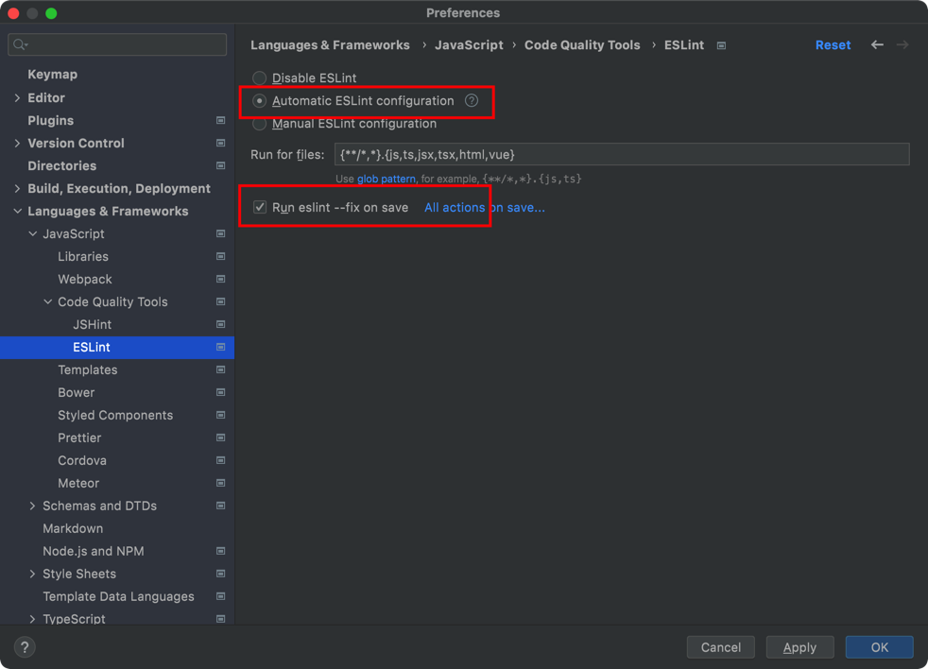Click JavaScript in the breadcrumb path
Screen dimensions: 928x669
[469, 45]
